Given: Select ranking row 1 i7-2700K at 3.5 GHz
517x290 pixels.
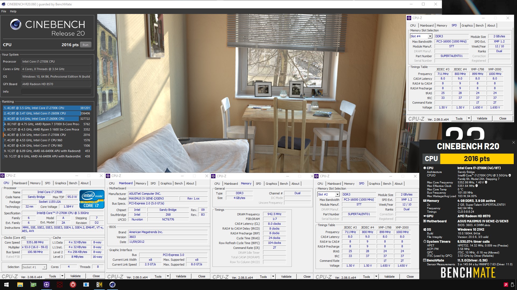Looking at the screenshot, I should pyautogui.click(x=47, y=108).
